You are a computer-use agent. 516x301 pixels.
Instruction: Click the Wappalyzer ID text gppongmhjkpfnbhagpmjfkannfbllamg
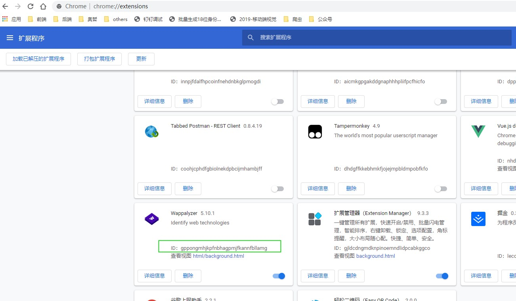pos(224,248)
